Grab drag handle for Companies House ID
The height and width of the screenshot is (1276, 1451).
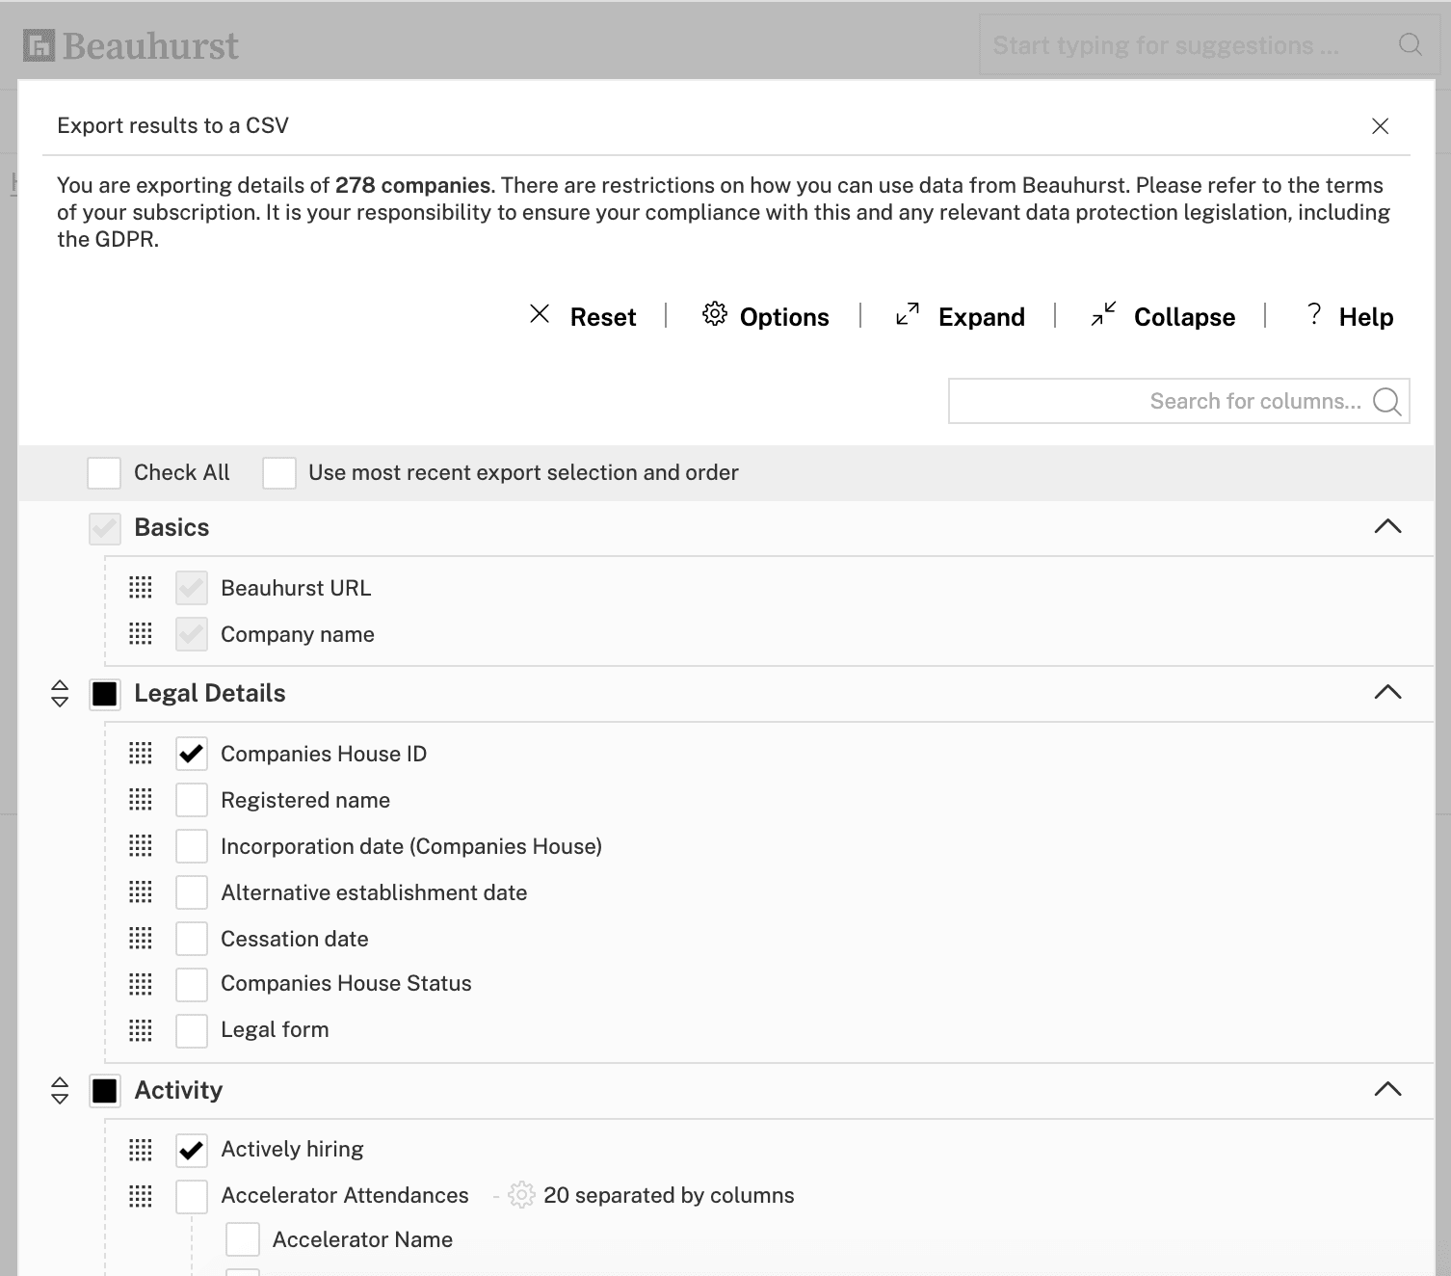(141, 753)
